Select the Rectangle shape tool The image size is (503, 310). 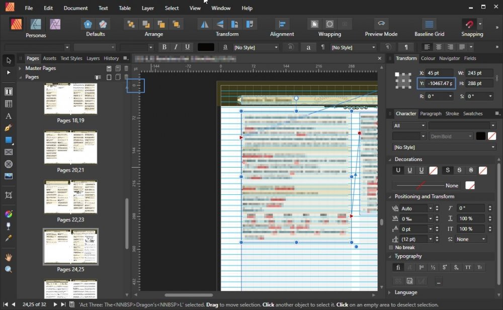click(x=9, y=140)
